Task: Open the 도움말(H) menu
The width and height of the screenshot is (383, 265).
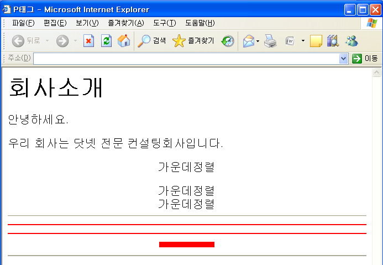Action: 200,23
